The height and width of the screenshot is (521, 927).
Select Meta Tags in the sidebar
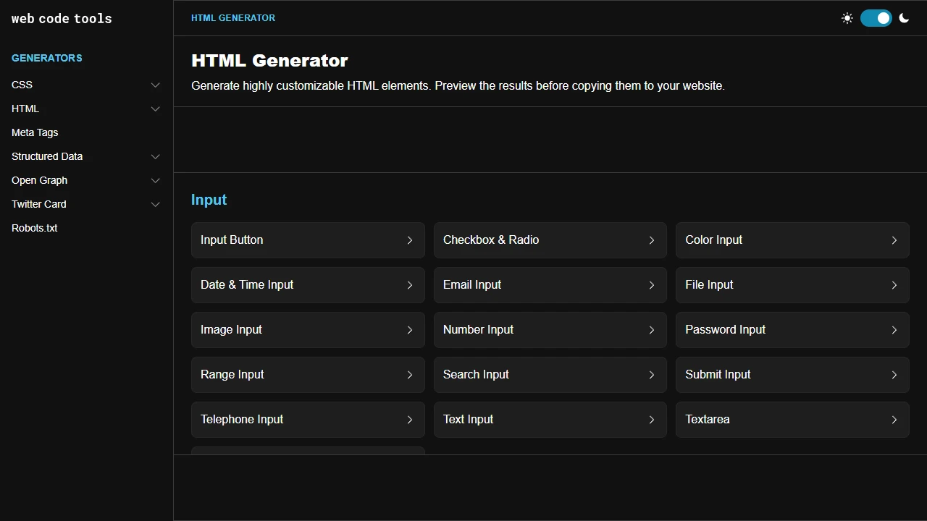(34, 132)
